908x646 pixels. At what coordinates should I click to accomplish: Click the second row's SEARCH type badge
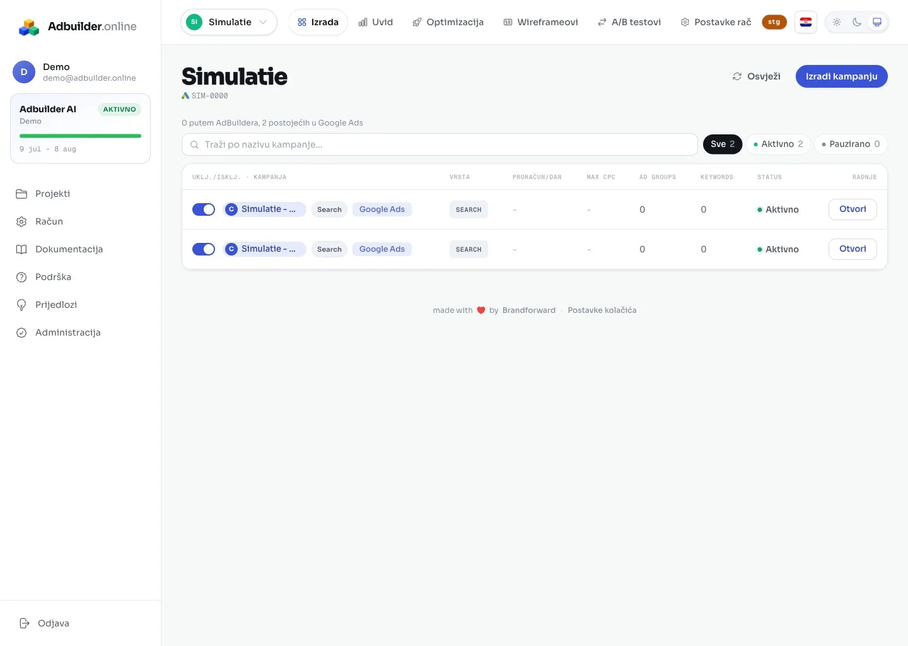coord(469,249)
